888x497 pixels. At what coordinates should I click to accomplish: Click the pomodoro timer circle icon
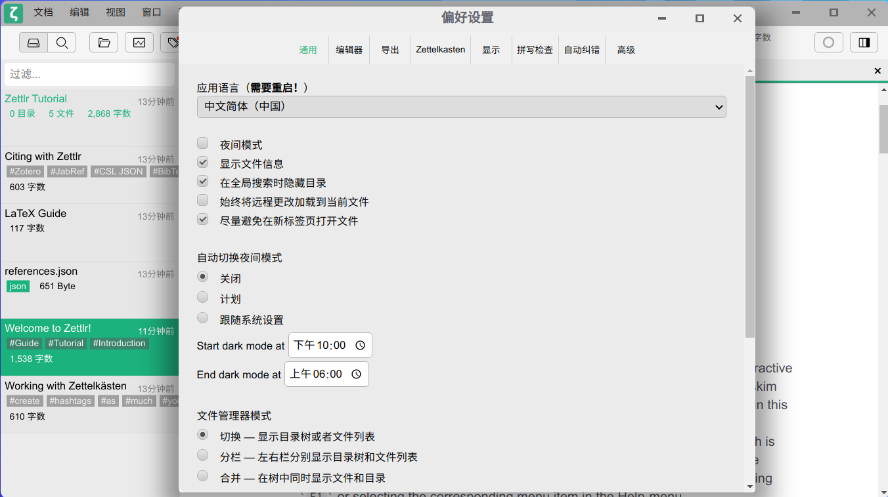point(828,43)
